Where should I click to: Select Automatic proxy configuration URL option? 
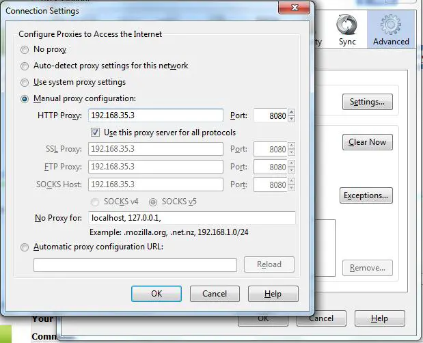click(25, 247)
